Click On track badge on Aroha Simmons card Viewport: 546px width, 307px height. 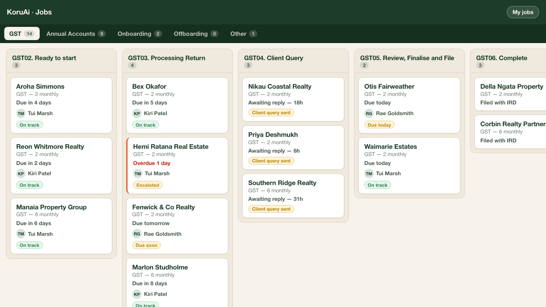[29, 125]
